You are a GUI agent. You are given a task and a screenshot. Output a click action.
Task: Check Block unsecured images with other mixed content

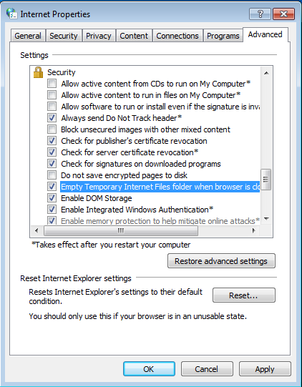coord(52,129)
